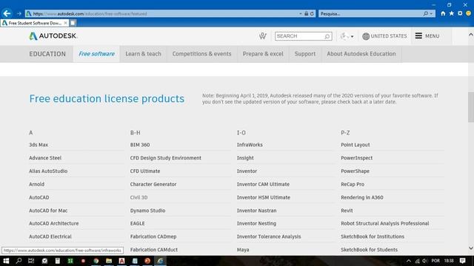Open the Prepare & excel tab
This screenshot has width=474, height=266.
263,54
